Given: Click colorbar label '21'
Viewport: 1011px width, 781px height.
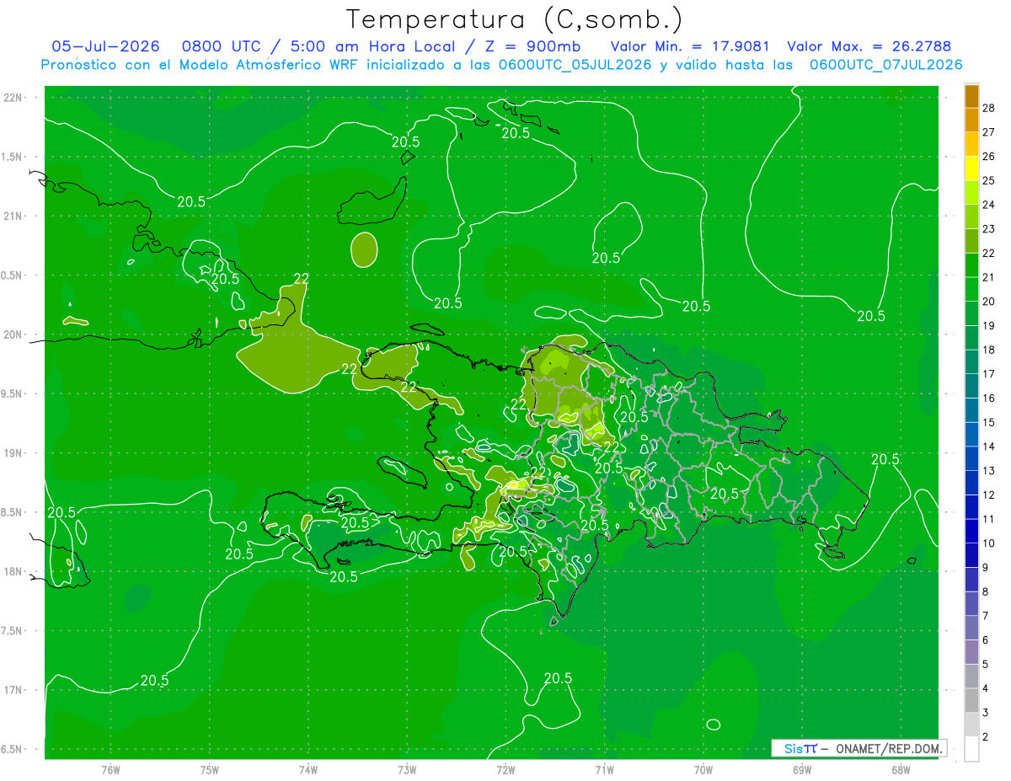Looking at the screenshot, I should 989,277.
